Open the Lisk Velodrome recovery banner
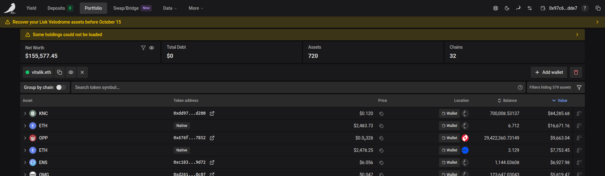Screen dimensions: 605x176 pos(302,22)
